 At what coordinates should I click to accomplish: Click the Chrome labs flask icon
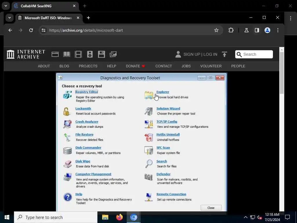pos(247,30)
